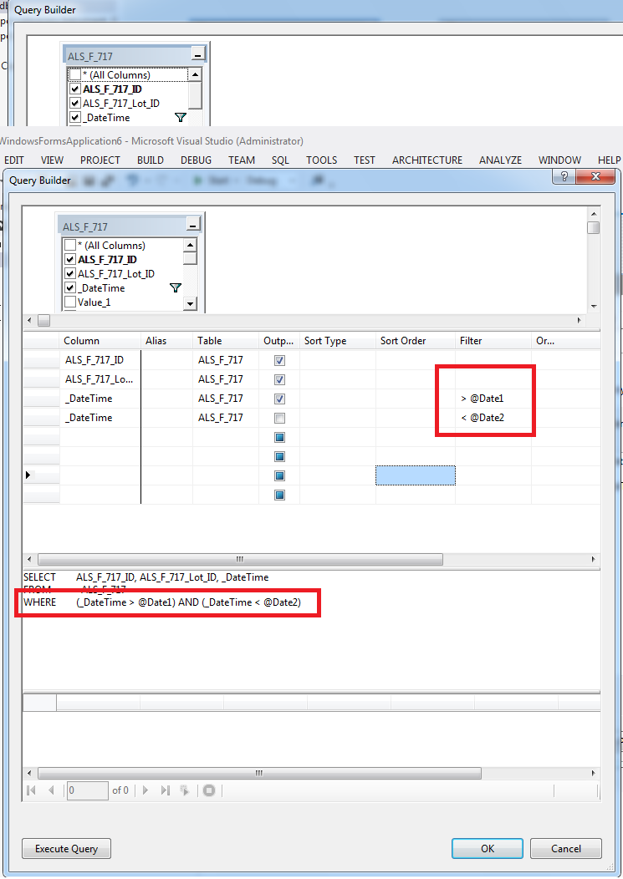Toggle Output checkbox for < @Date2 row
623x879 pixels.
tap(279, 419)
